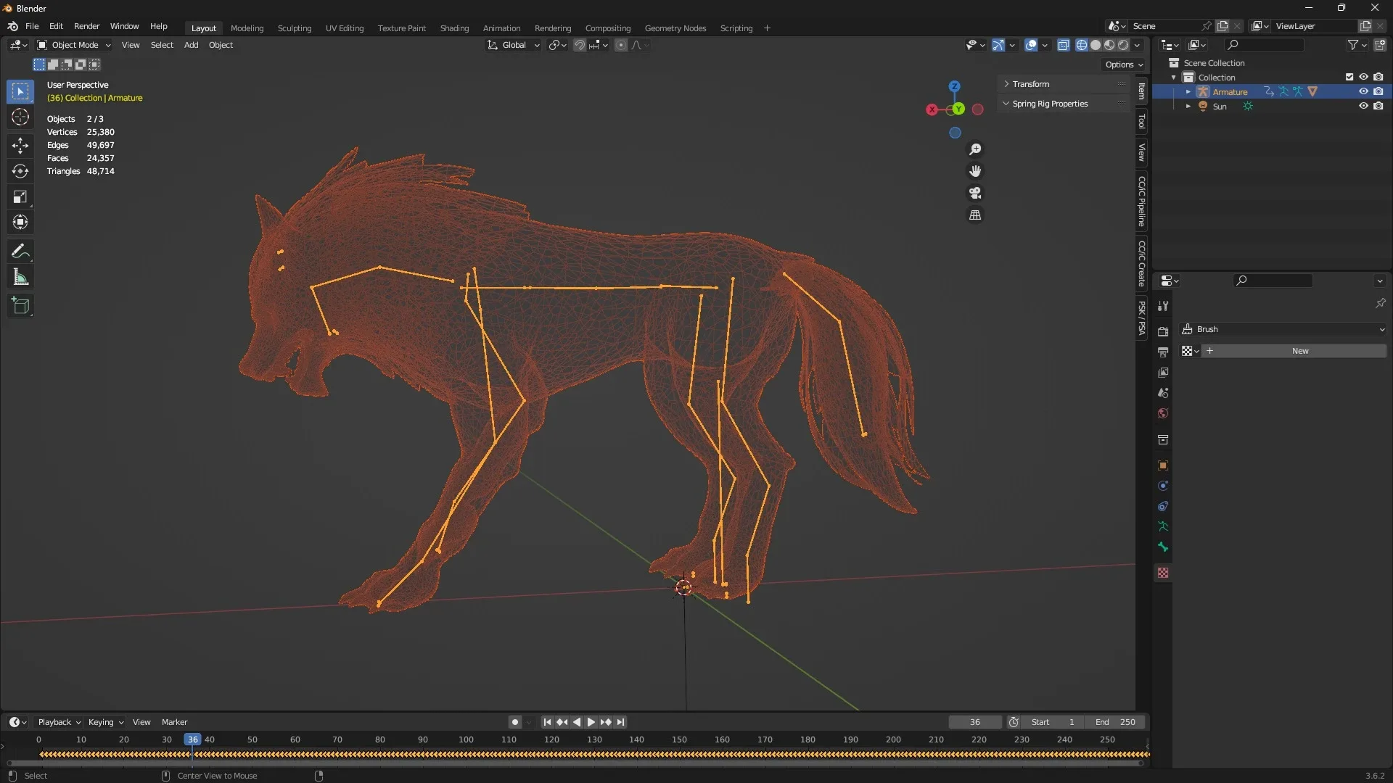Toggle perspective/orthographic grid icon
Screen dimensions: 1393x783
[975, 215]
